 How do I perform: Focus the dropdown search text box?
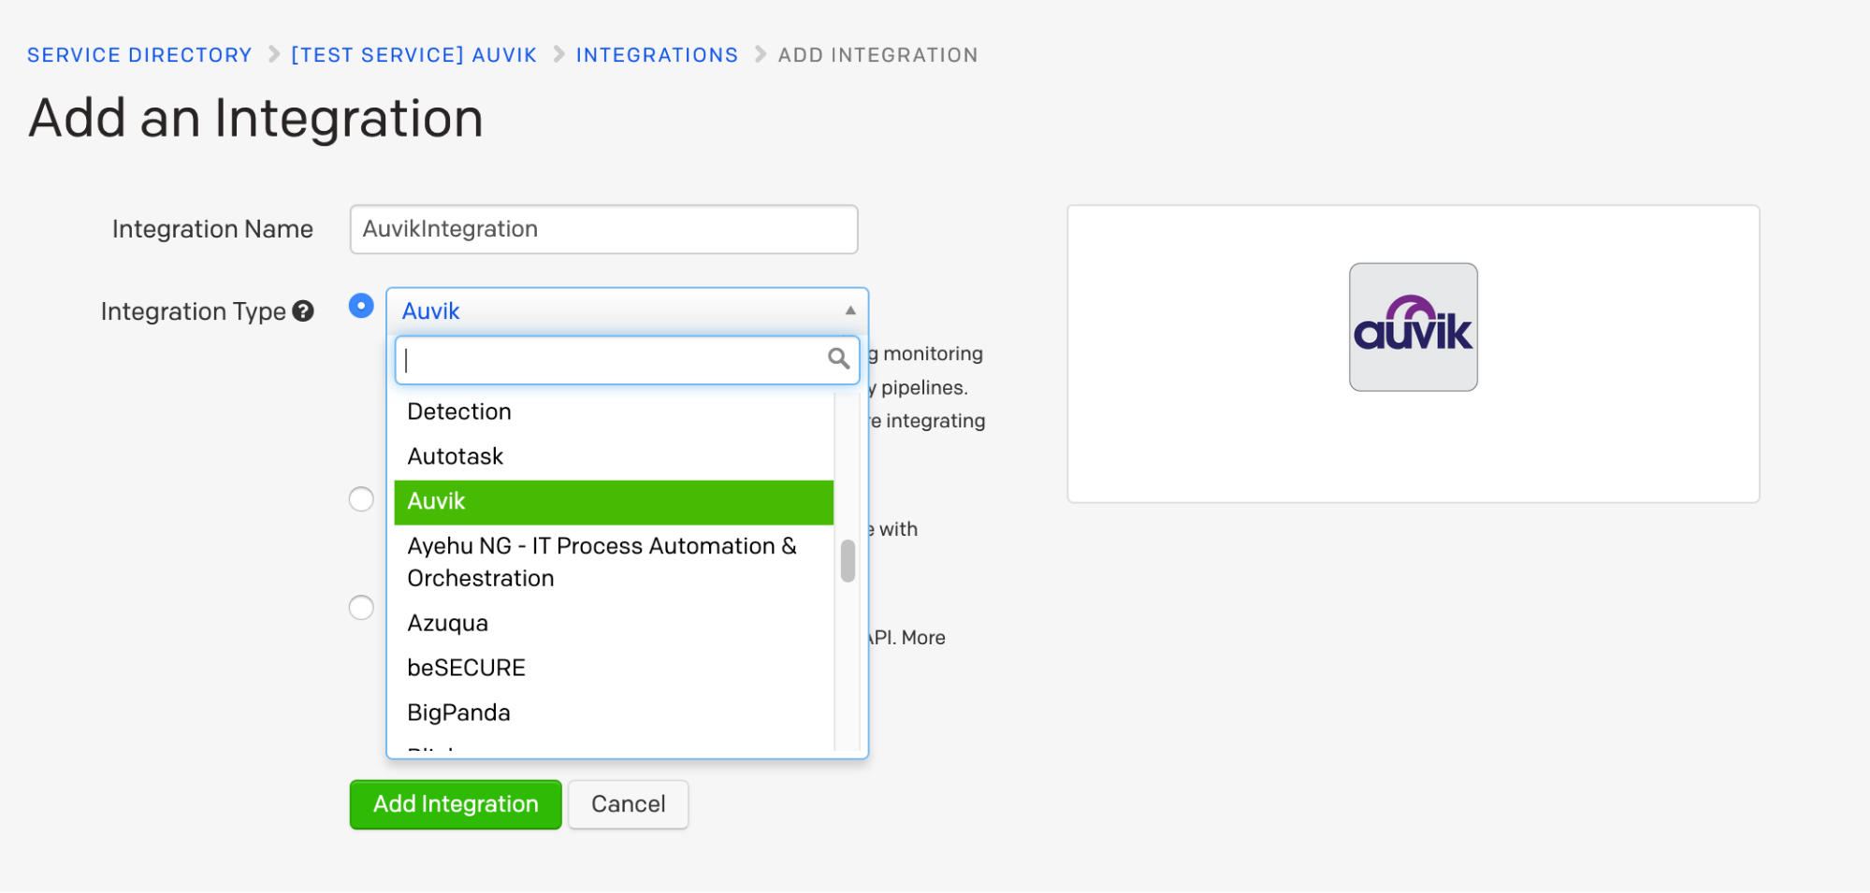[627, 360]
